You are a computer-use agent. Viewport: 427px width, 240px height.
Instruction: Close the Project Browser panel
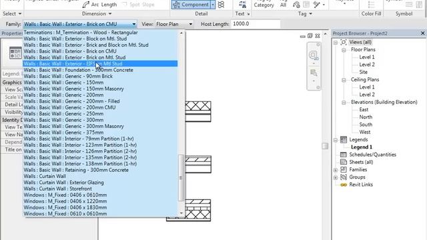pyautogui.click(x=422, y=33)
